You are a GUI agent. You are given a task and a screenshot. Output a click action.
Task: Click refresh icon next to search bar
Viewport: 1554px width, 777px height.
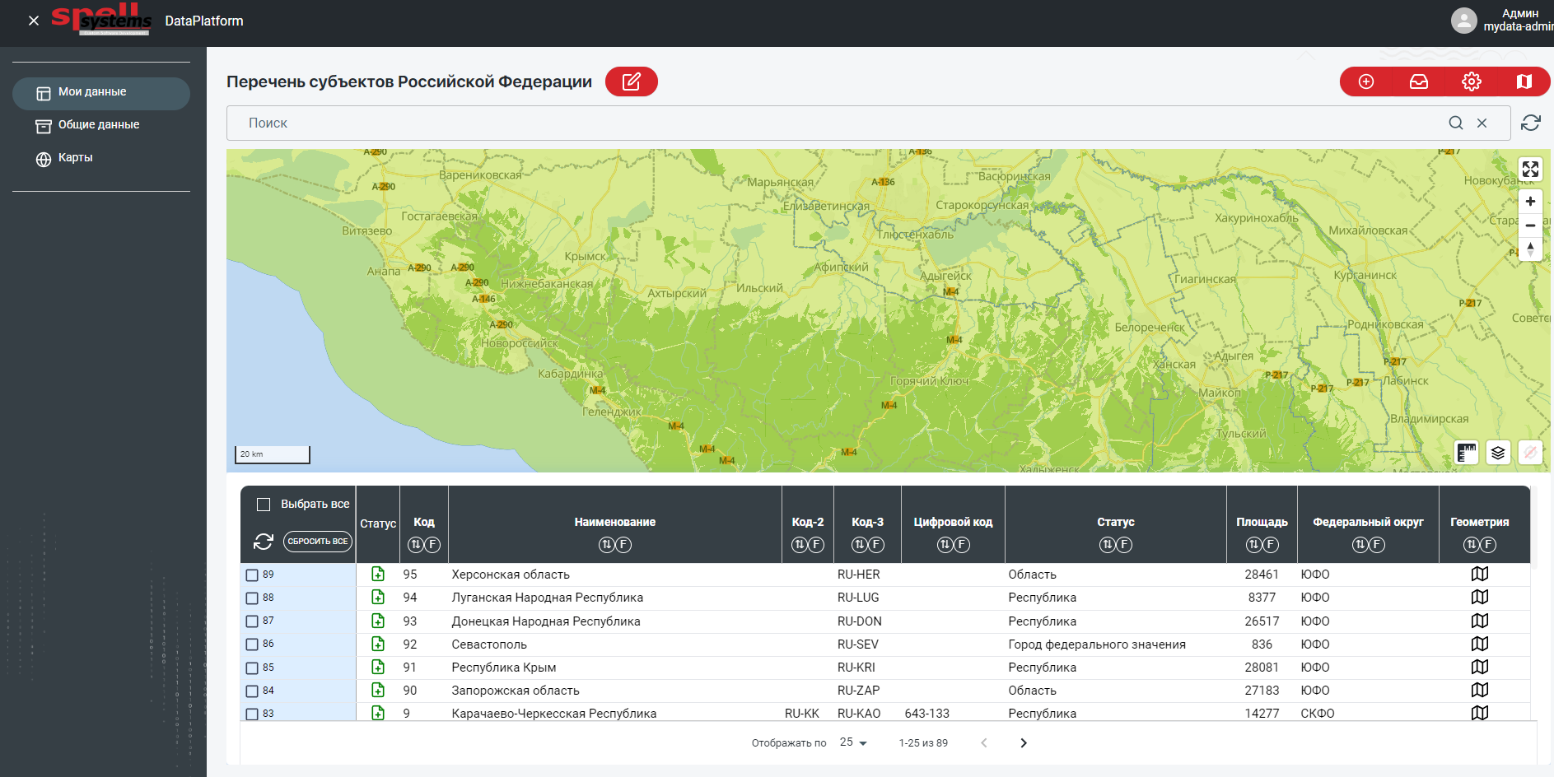(1531, 123)
